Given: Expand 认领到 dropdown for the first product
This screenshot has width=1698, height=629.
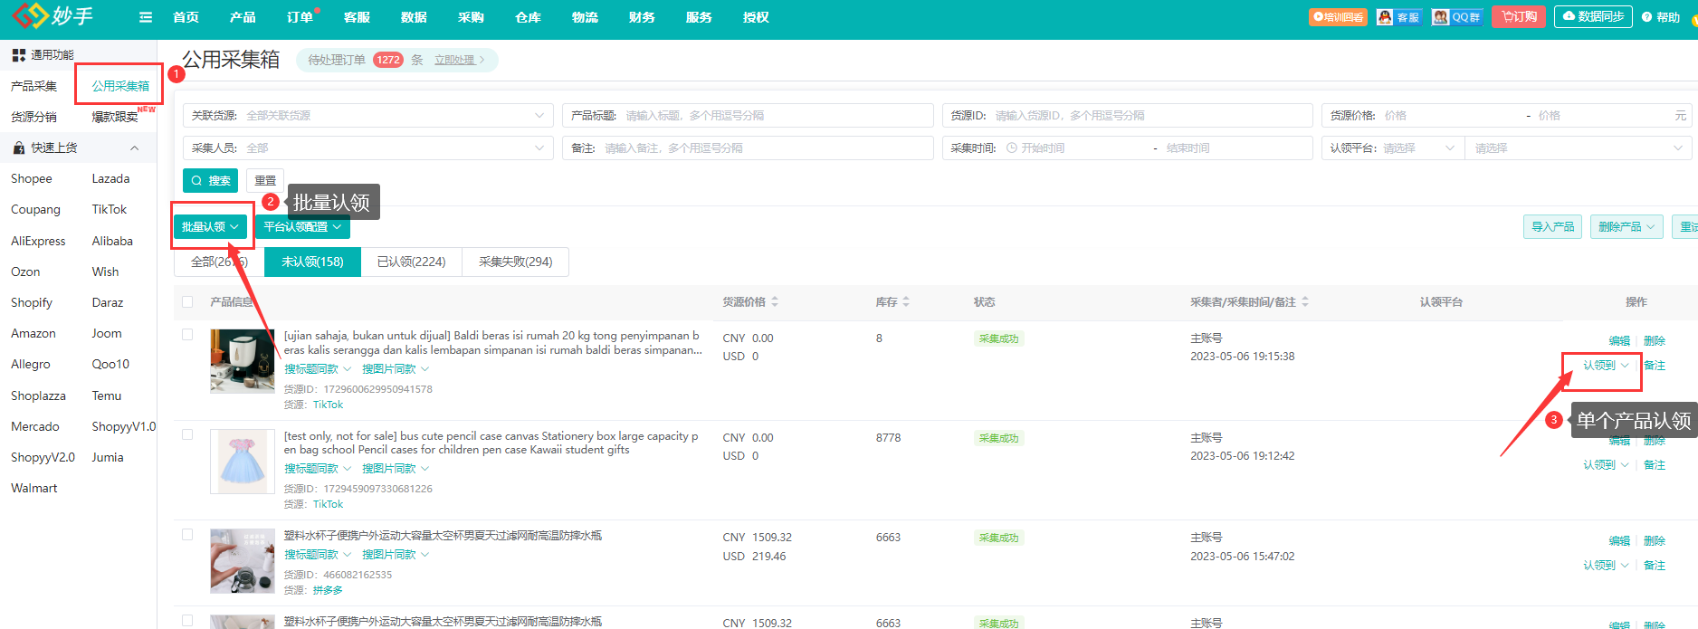Looking at the screenshot, I should coord(1605,366).
